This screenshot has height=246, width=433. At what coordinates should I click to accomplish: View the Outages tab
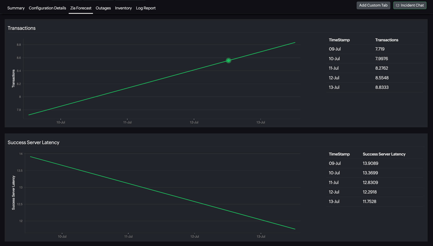[x=103, y=8]
